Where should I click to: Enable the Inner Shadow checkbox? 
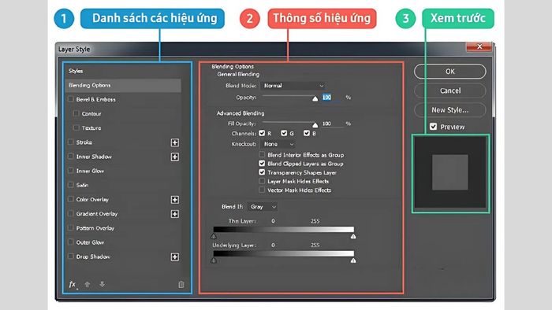(70, 157)
